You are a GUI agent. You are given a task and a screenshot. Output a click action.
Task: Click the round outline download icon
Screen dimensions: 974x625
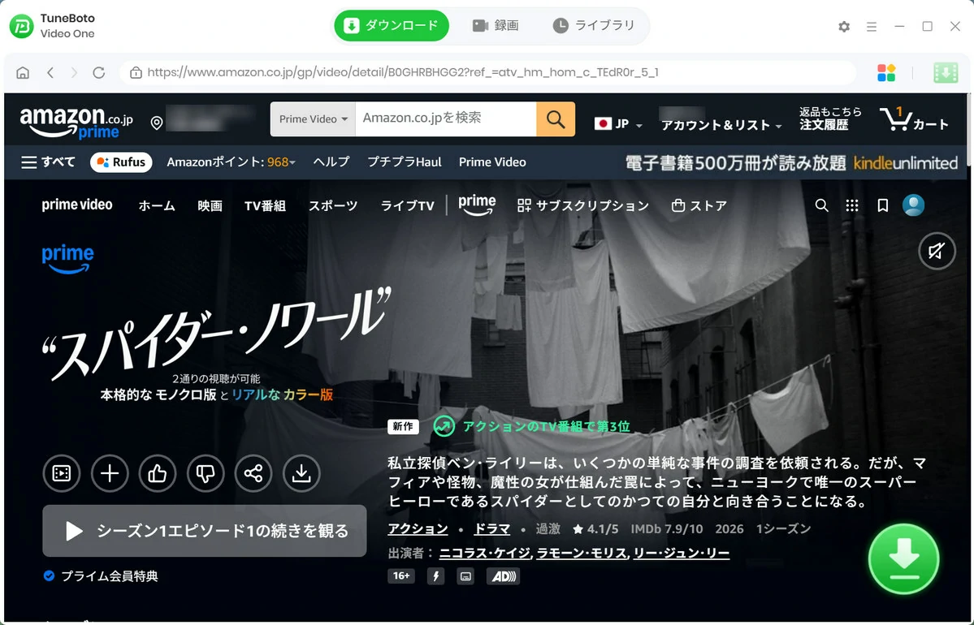pyautogui.click(x=301, y=473)
